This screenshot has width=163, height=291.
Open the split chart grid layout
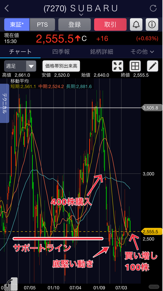pos(135,66)
